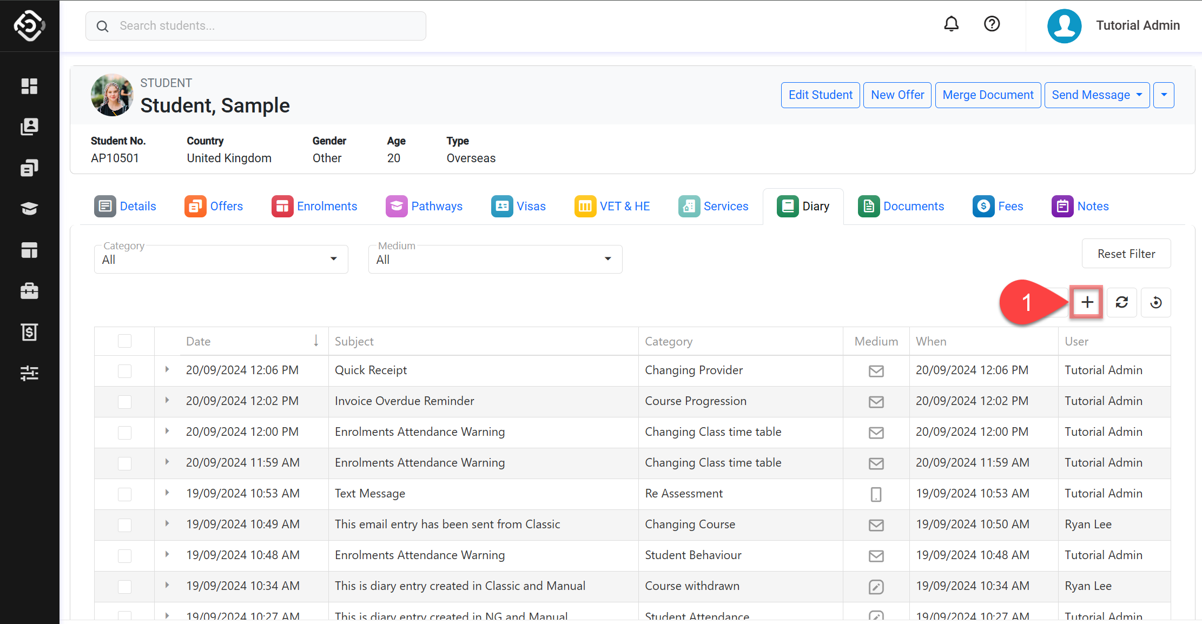Check the 12:00 PM Attendance Warning row checkbox
Viewport: 1202px width, 624px height.
point(124,433)
